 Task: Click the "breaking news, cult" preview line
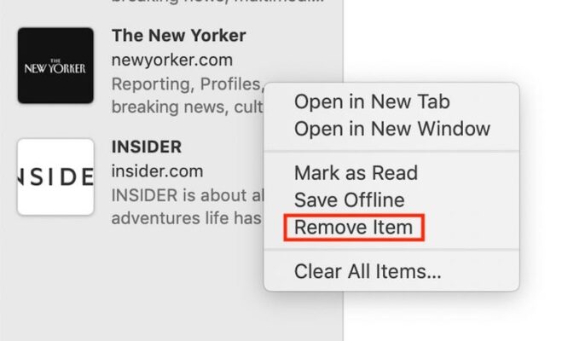point(188,107)
